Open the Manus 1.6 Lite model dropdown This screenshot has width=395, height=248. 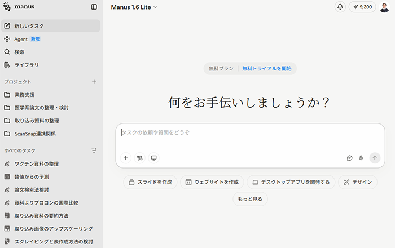coord(134,7)
